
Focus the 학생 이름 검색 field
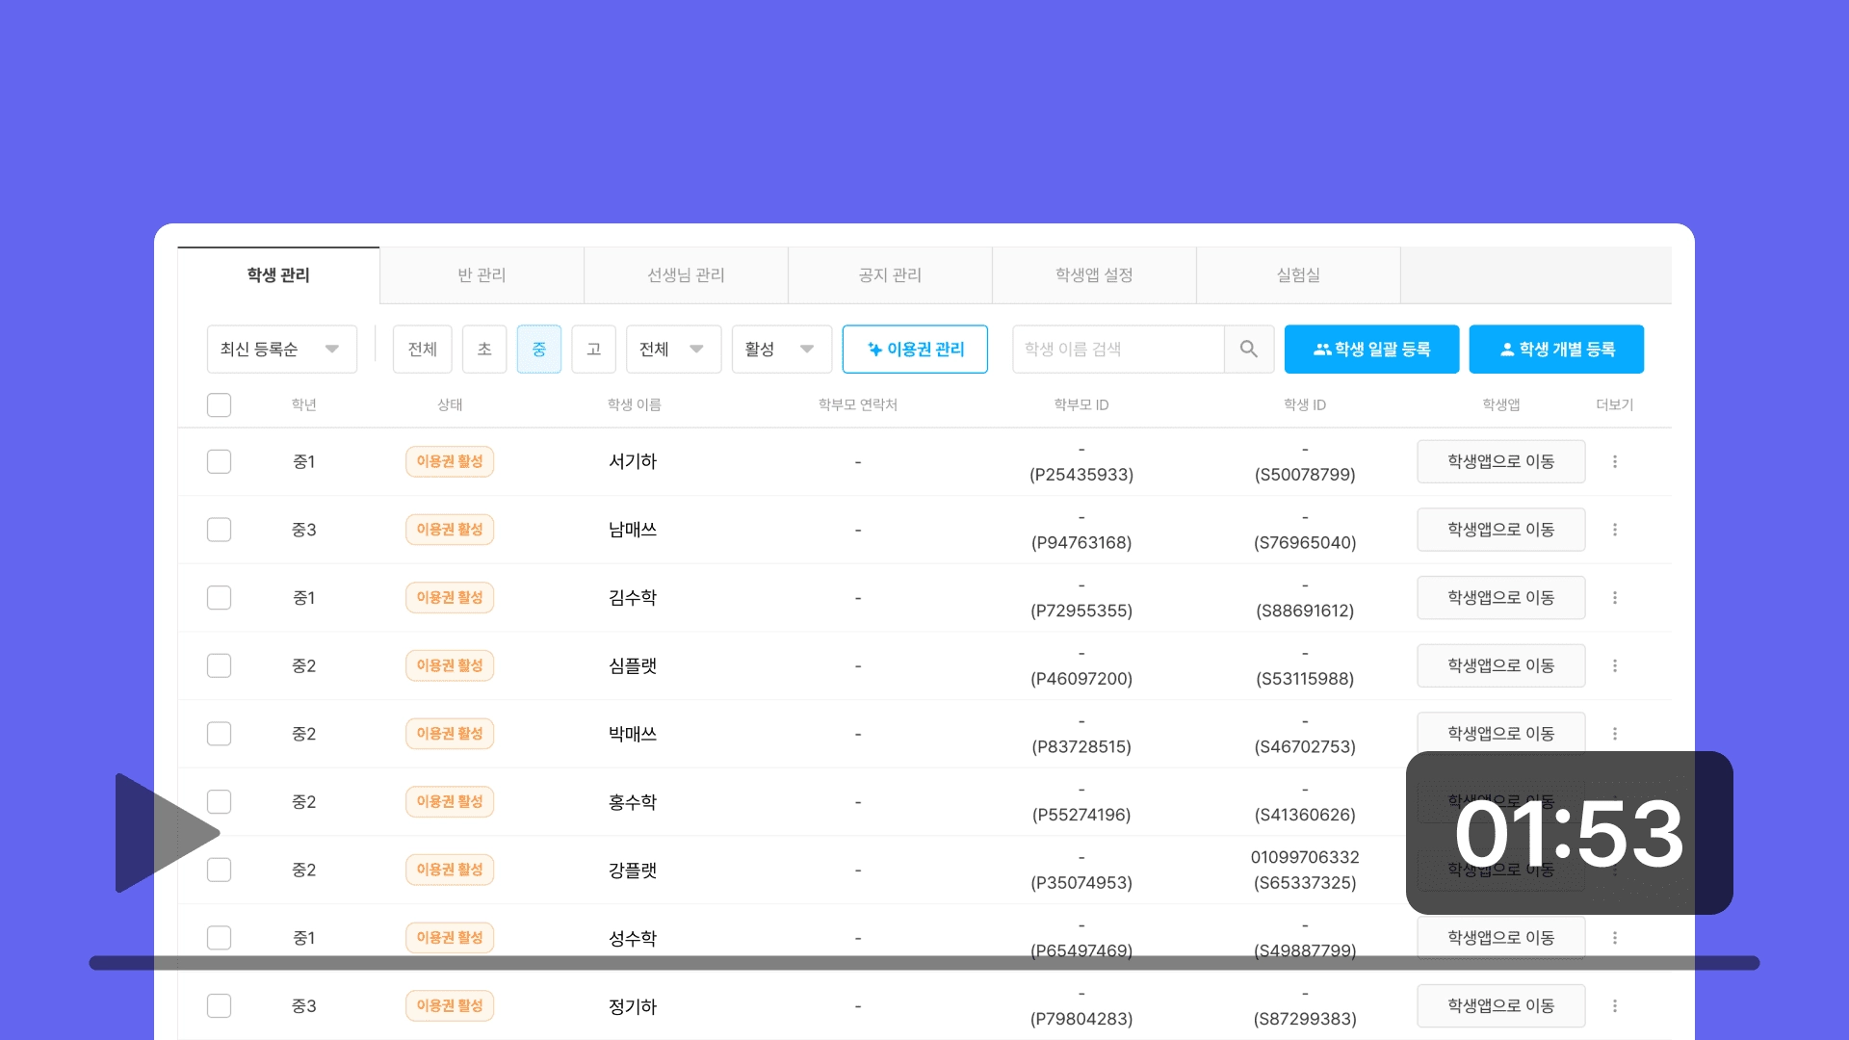(1117, 349)
